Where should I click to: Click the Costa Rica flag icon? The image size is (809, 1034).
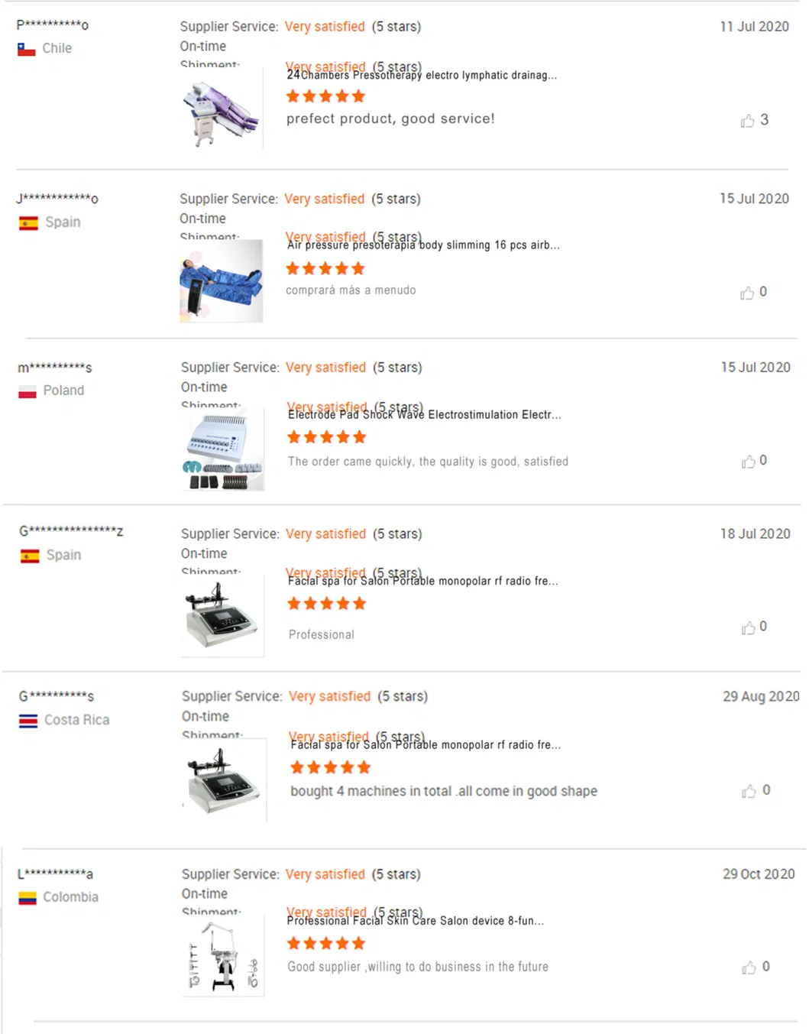click(28, 721)
